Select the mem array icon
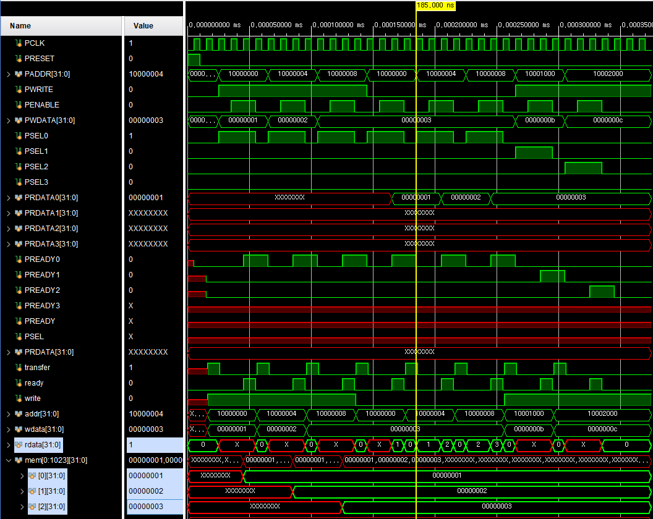 19,460
